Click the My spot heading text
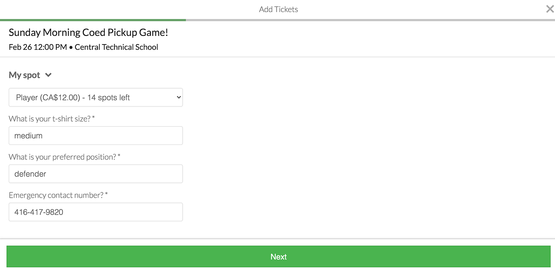 (24, 75)
